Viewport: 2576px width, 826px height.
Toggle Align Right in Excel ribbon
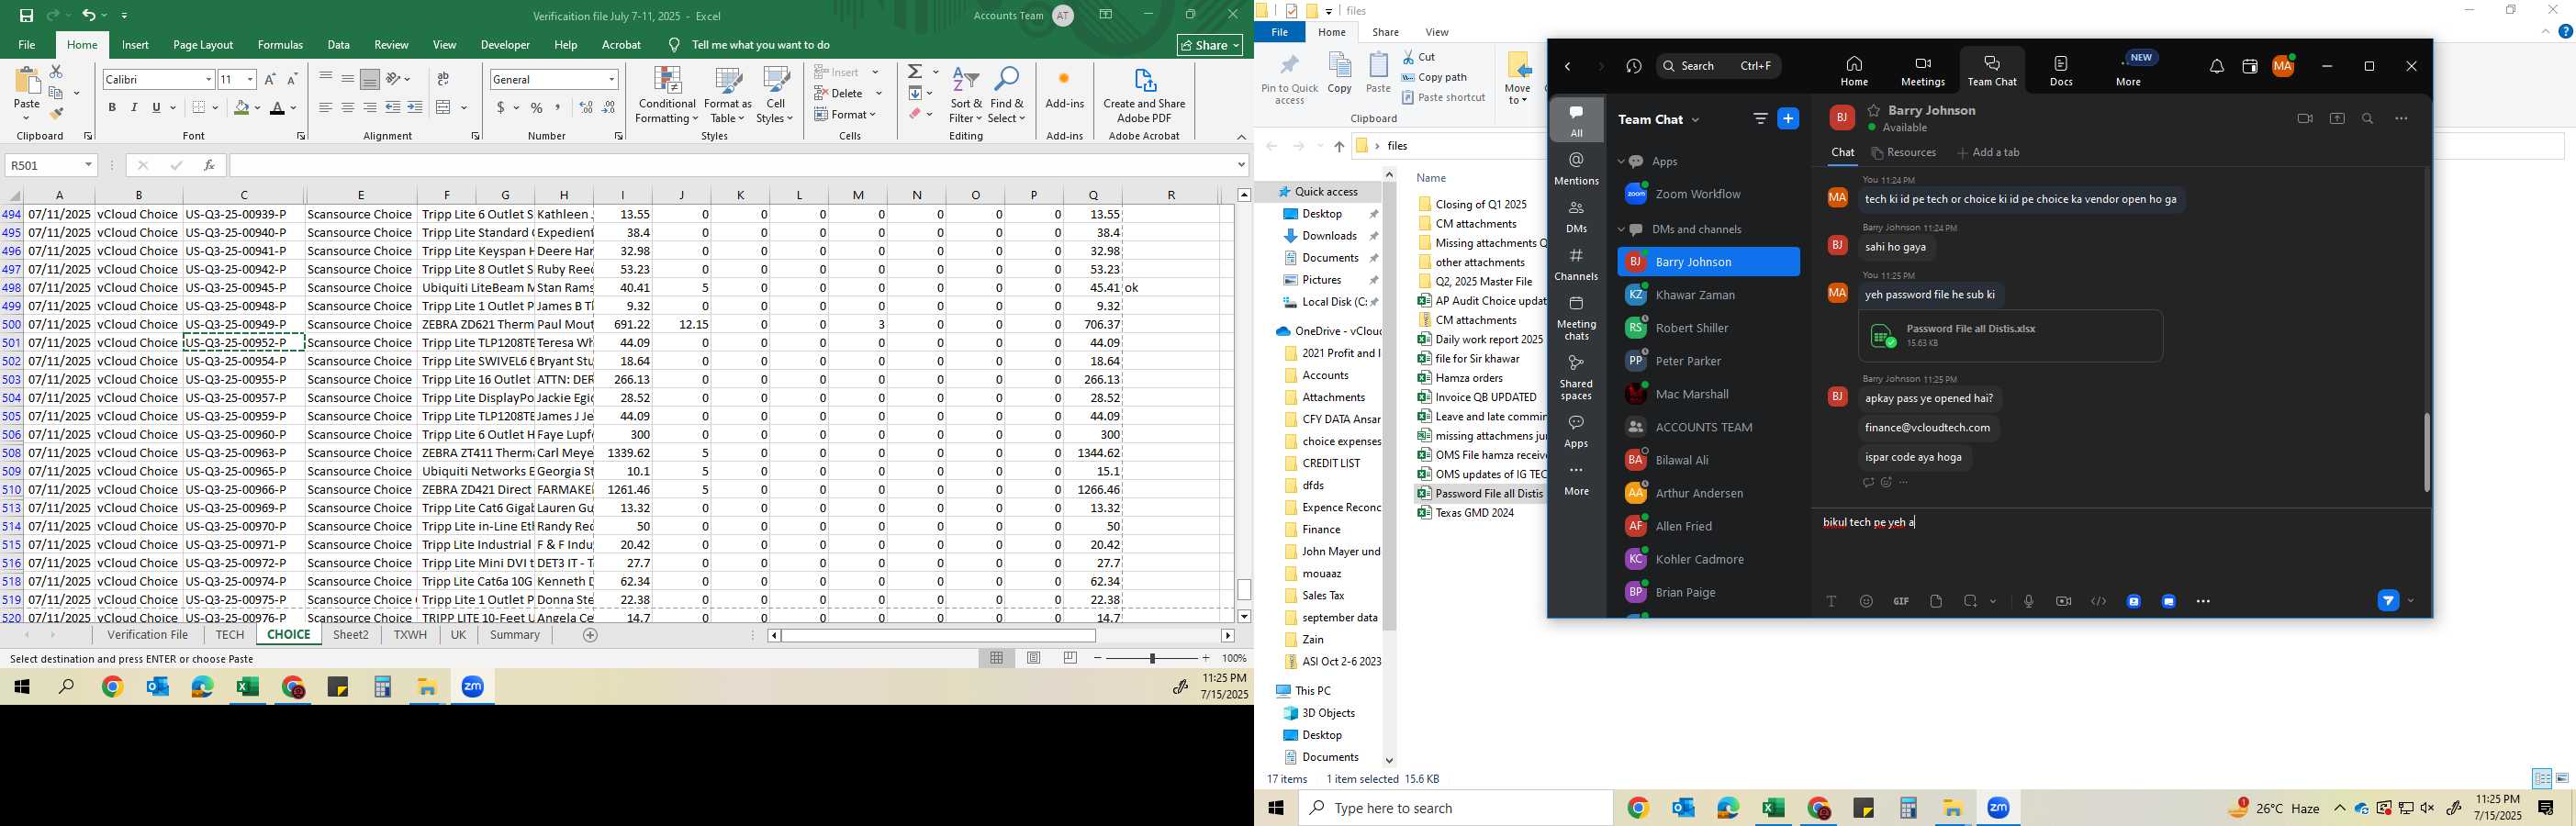(370, 107)
